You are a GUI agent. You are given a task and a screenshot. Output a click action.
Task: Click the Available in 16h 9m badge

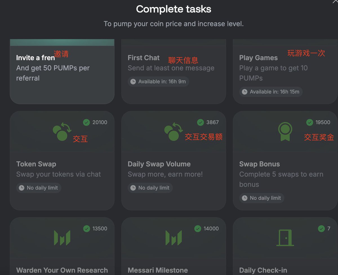click(158, 82)
